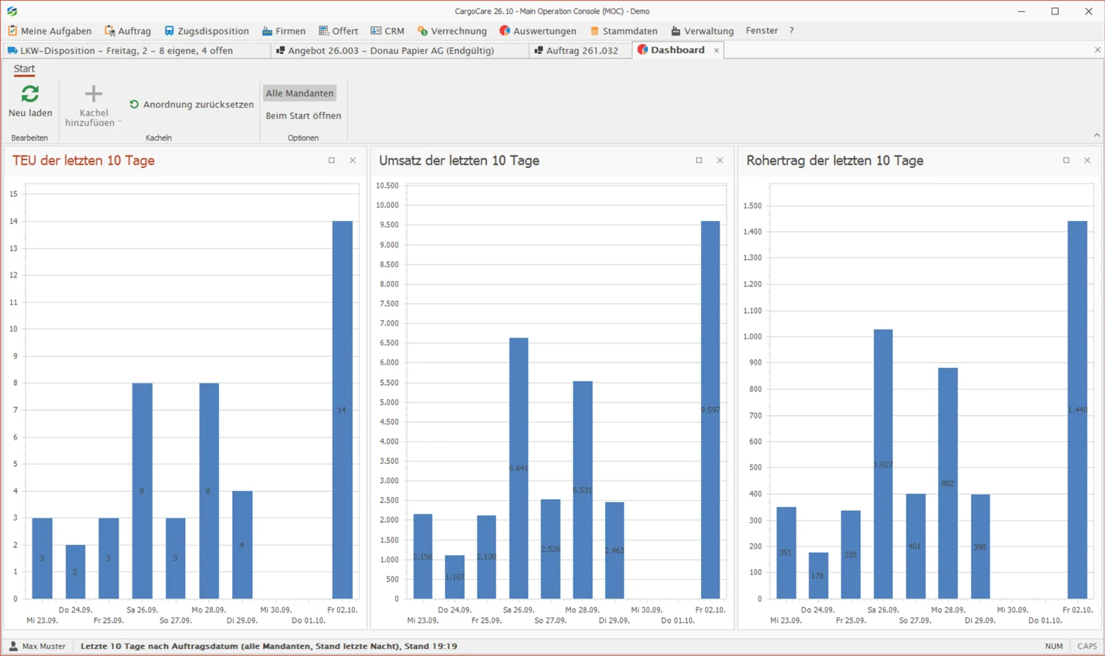Open the Offert menu

coord(338,31)
